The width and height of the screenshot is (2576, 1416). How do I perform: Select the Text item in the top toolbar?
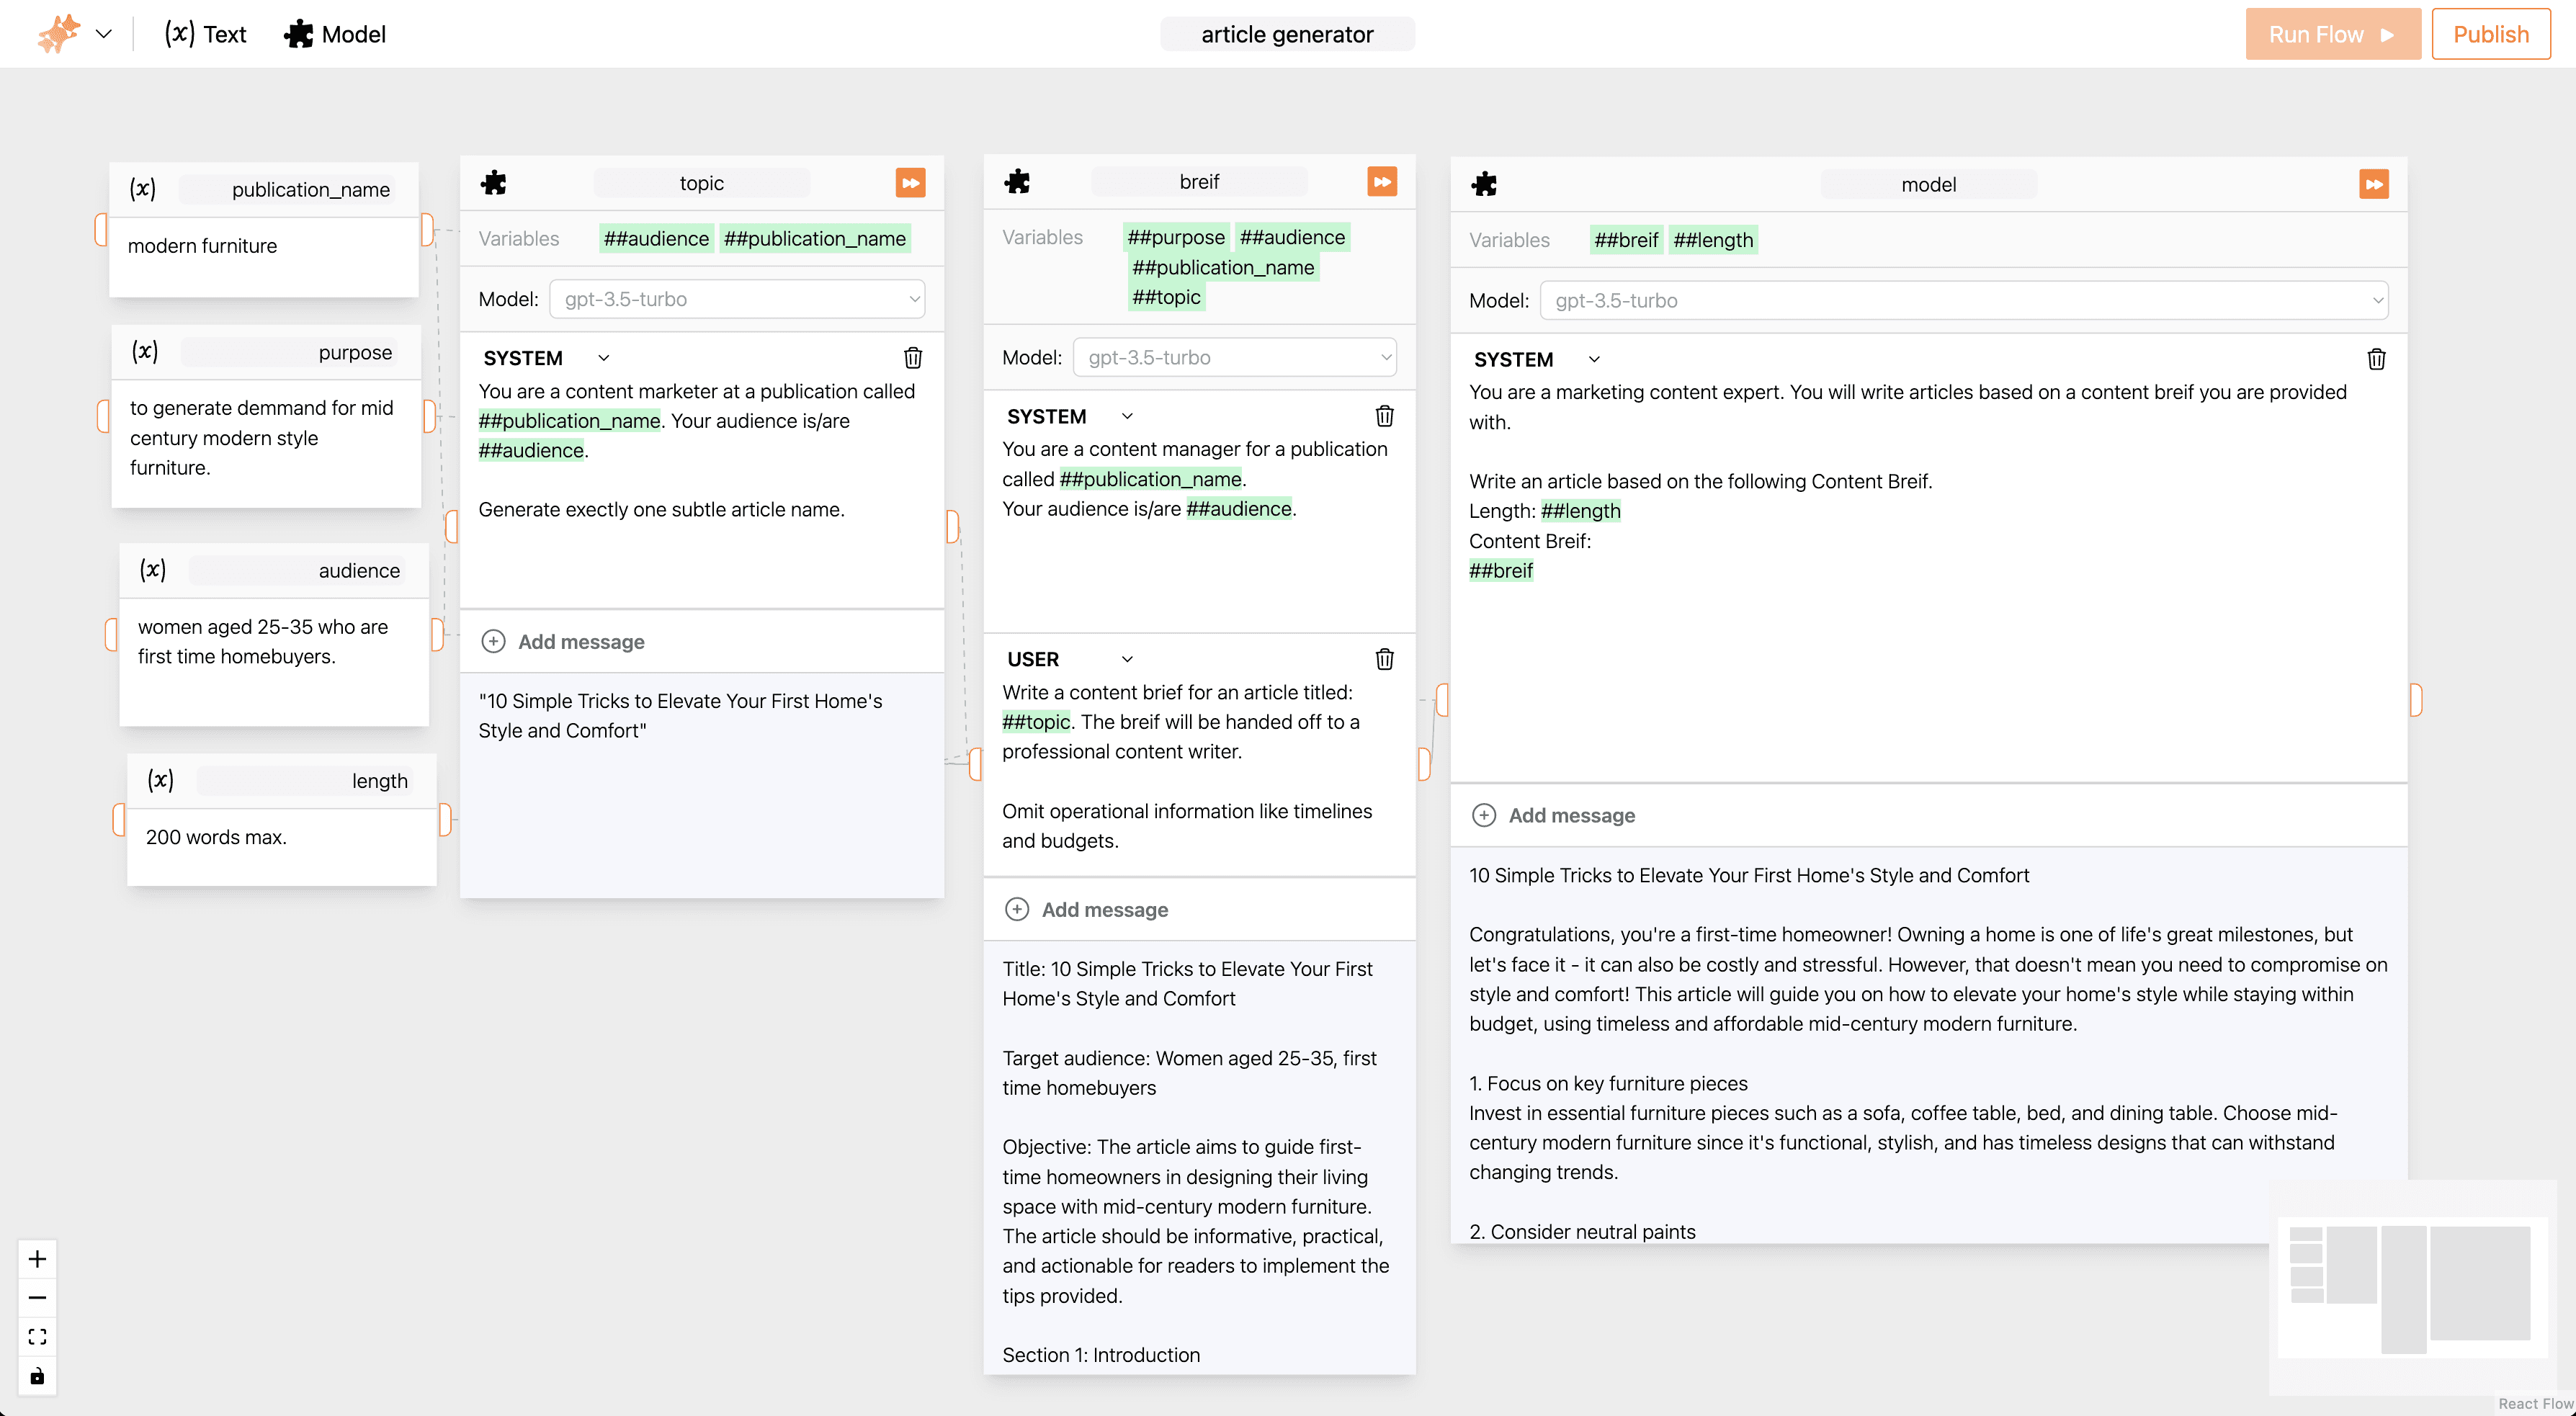click(205, 33)
